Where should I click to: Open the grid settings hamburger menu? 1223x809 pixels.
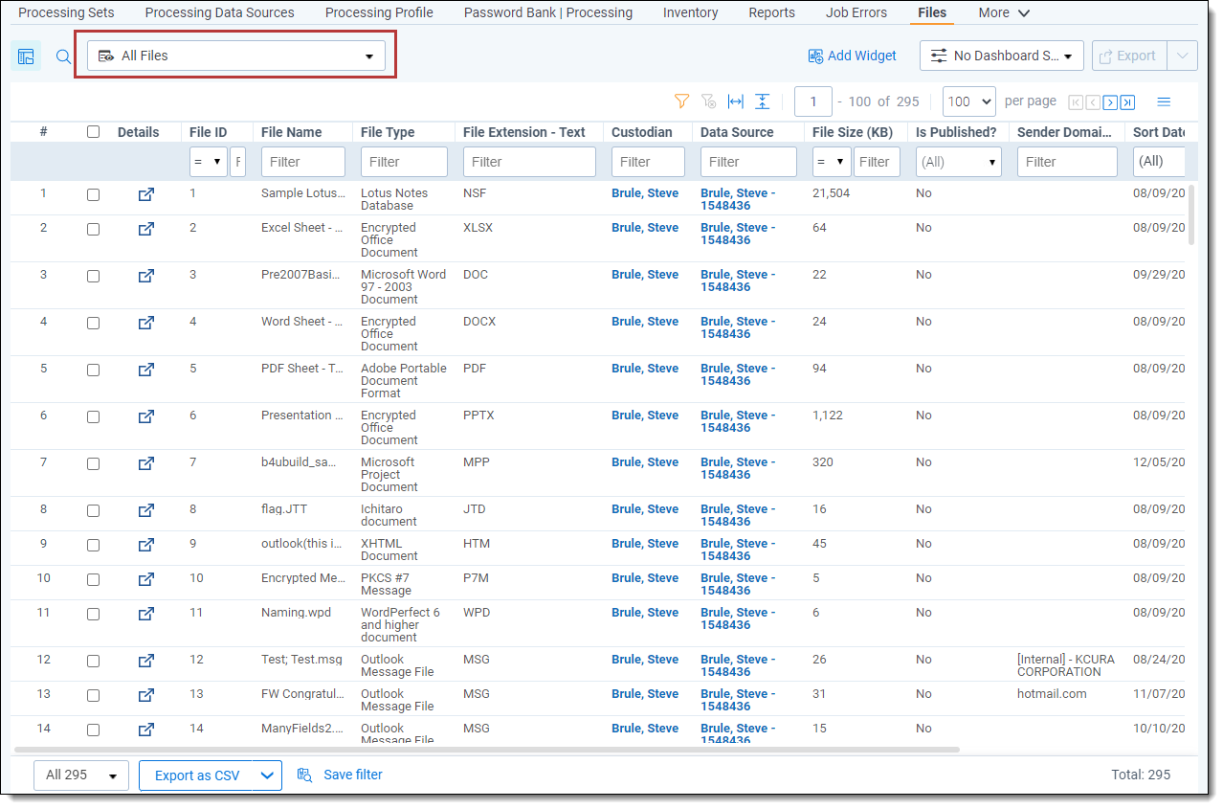pos(1164,101)
